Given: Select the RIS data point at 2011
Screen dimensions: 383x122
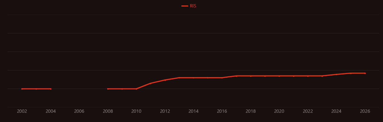Looking at the screenshot, I should pos(151,83).
